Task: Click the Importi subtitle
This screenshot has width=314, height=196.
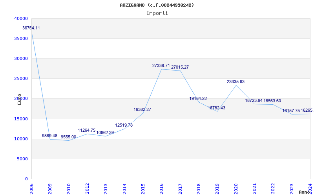Action: tap(157, 13)
